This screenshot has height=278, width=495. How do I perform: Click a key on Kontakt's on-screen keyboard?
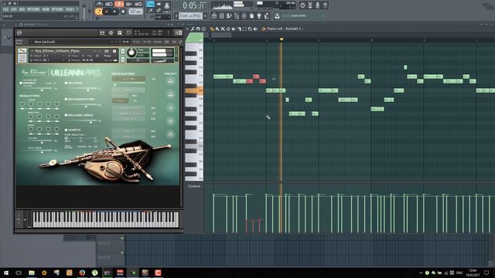pos(106,219)
